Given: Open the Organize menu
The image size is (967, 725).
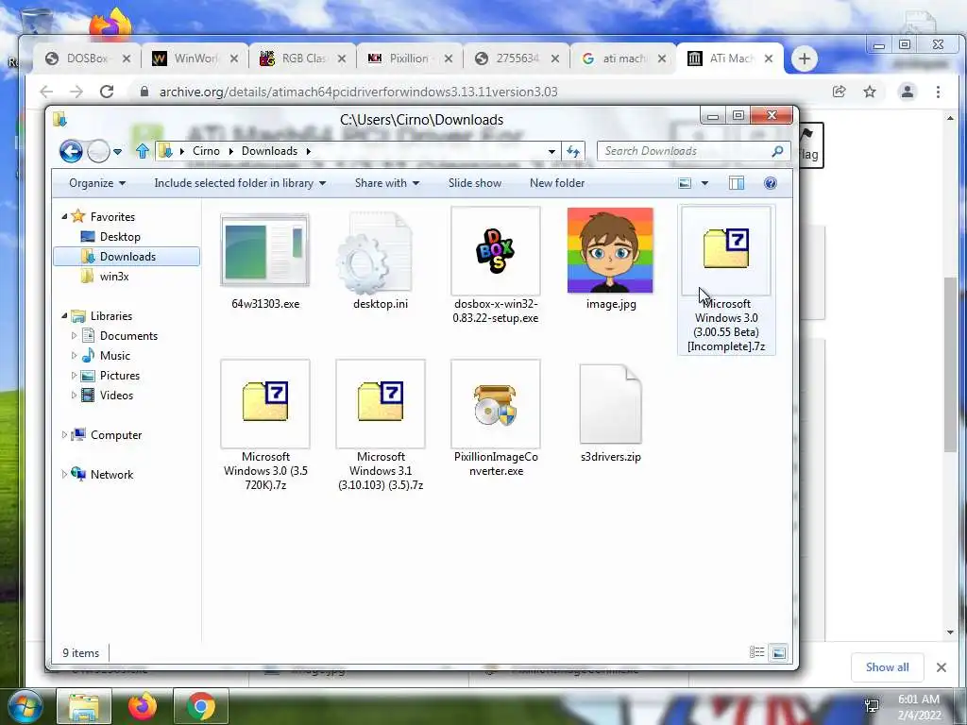Looking at the screenshot, I should coord(97,183).
